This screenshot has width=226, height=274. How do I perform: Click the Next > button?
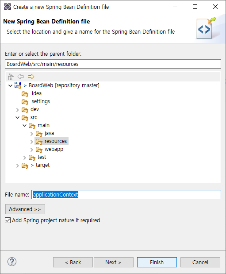point(114,262)
